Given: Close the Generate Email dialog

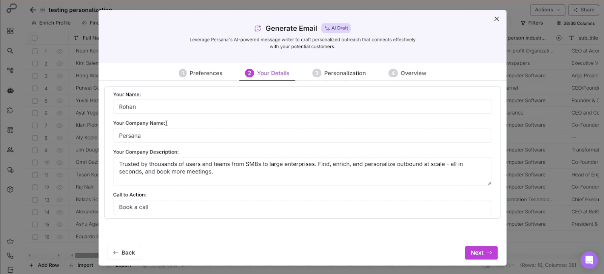Looking at the screenshot, I should point(496,19).
